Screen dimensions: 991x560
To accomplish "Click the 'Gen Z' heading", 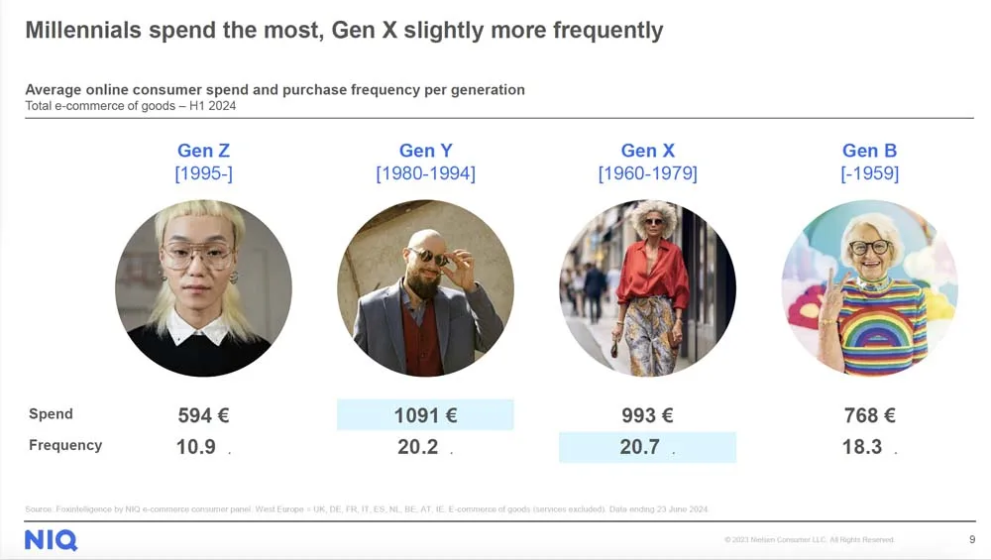I will point(203,151).
